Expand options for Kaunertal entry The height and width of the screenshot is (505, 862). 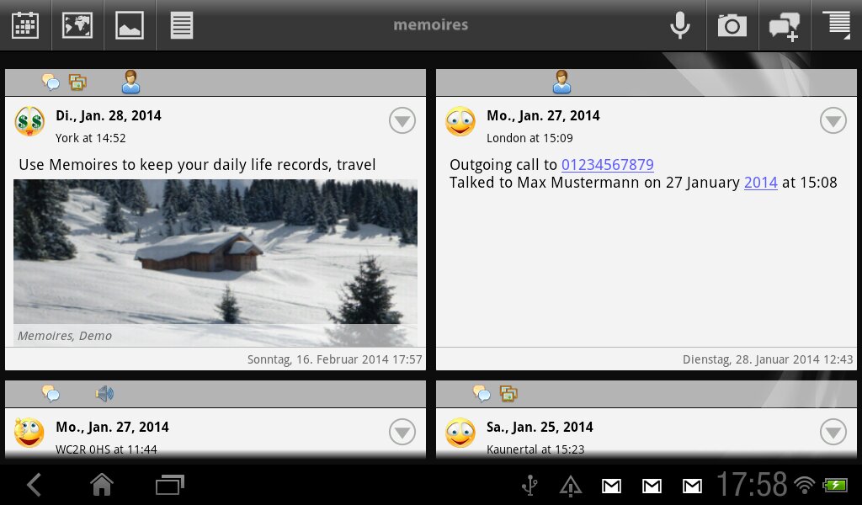tap(833, 433)
